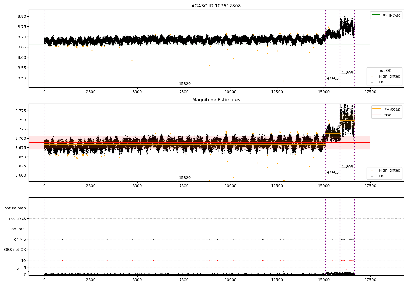Click y-axis tick 8.725 in Magnitude Estimates plot
Image resolution: width=408 pixels, height=286 pixels.
tap(21, 129)
